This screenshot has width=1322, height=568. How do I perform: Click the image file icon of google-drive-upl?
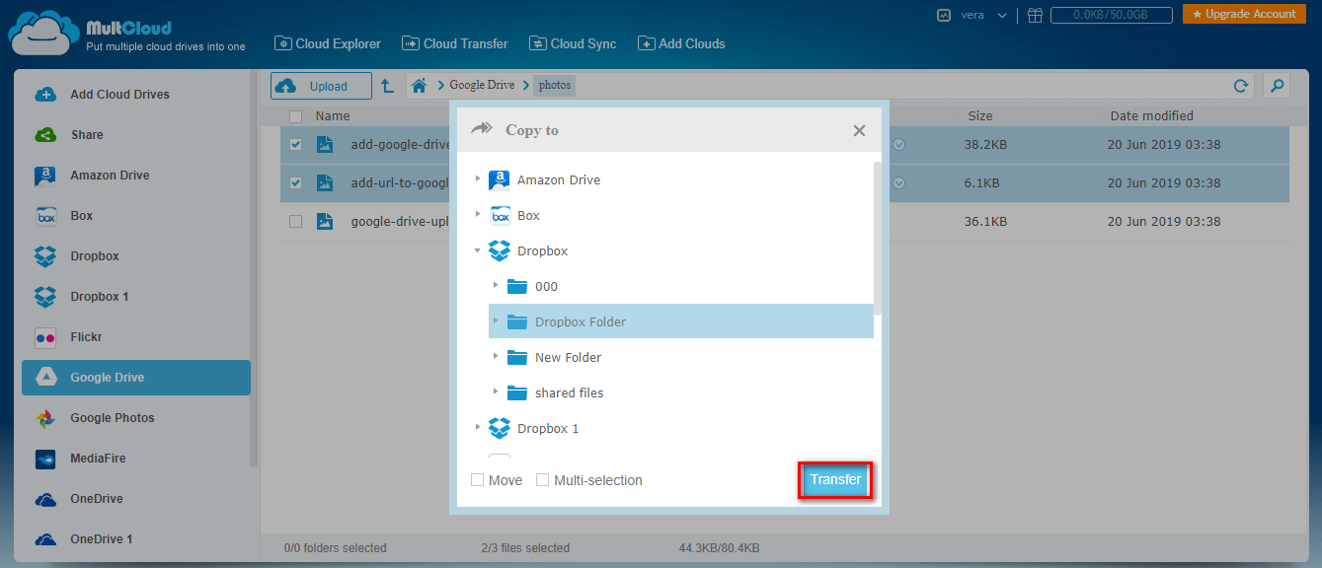click(325, 222)
